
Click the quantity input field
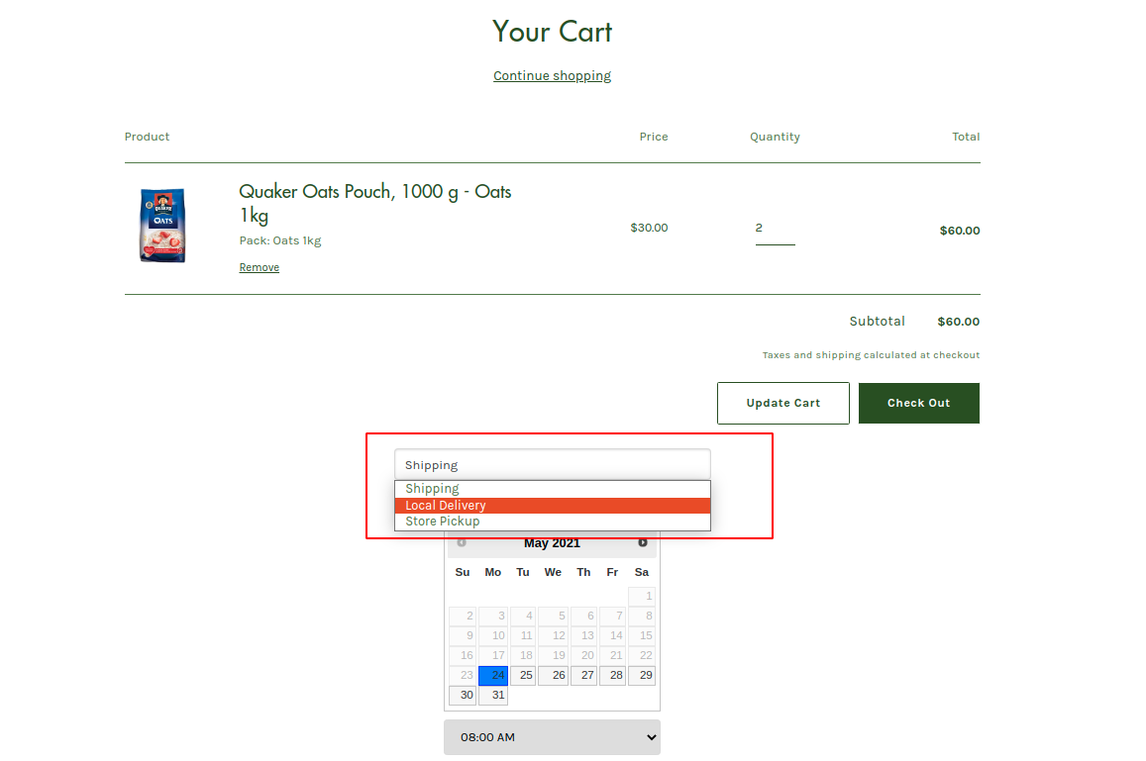775,229
